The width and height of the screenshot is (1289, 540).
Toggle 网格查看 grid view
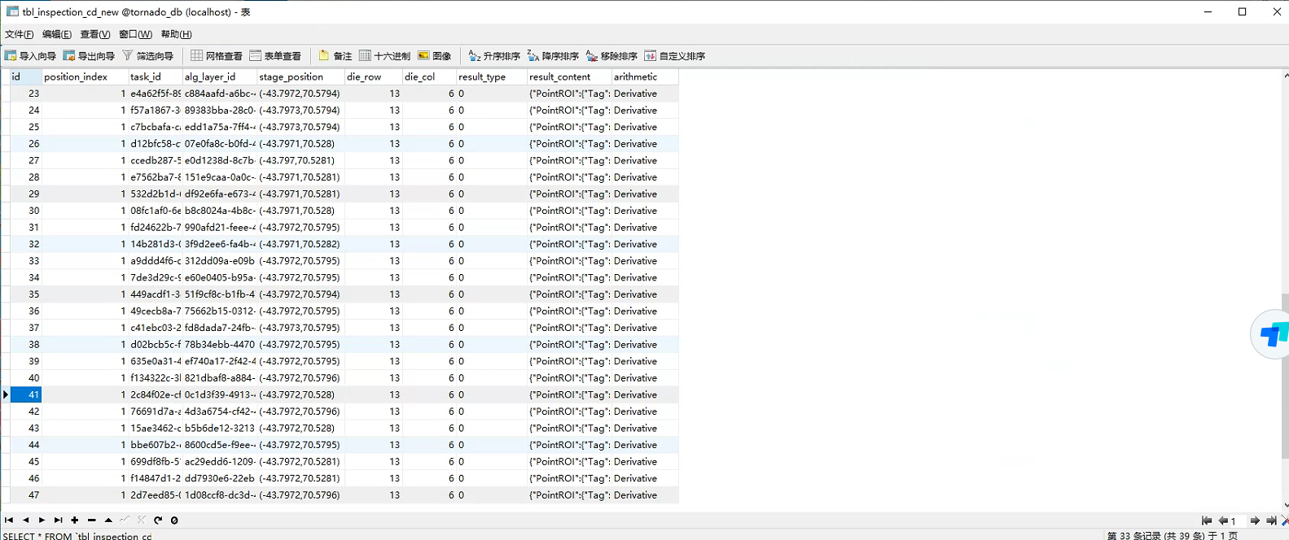217,56
